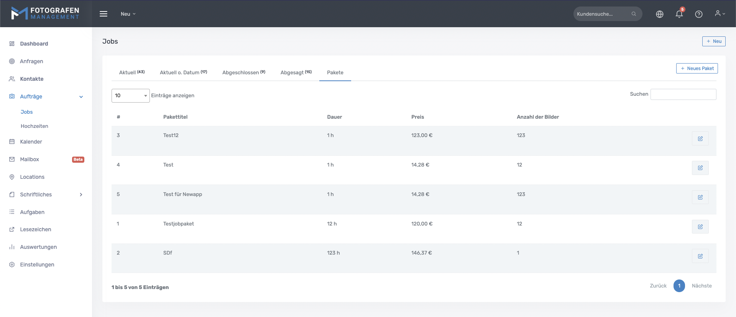Open the Neu dropdown in top bar
This screenshot has height=317, width=736.
128,14
